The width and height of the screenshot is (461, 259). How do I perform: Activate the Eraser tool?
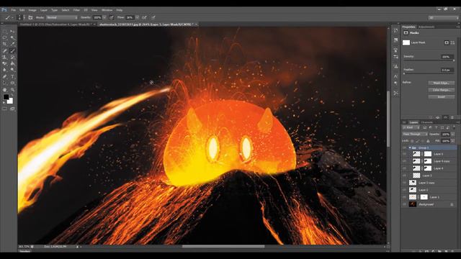click(5, 63)
